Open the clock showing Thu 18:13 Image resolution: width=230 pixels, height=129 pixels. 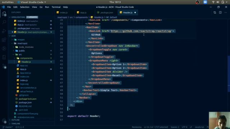[115, 2]
